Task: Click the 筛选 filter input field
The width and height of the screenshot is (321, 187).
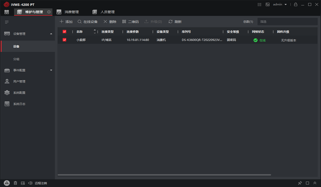Action: point(286,22)
